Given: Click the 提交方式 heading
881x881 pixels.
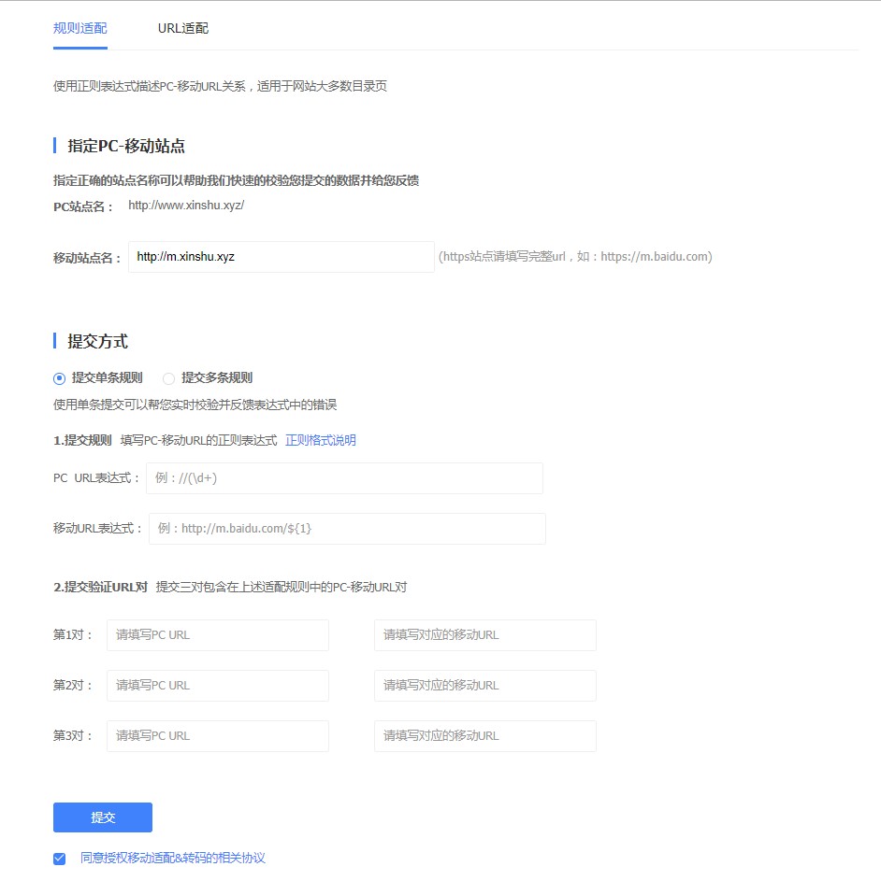Looking at the screenshot, I should point(98,341).
